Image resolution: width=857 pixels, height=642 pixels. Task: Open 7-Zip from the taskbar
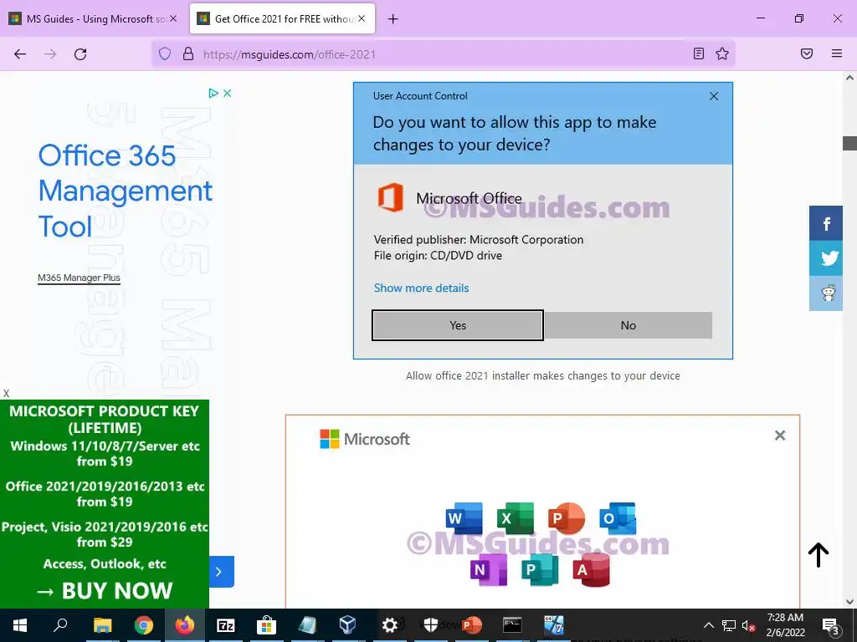point(226,625)
